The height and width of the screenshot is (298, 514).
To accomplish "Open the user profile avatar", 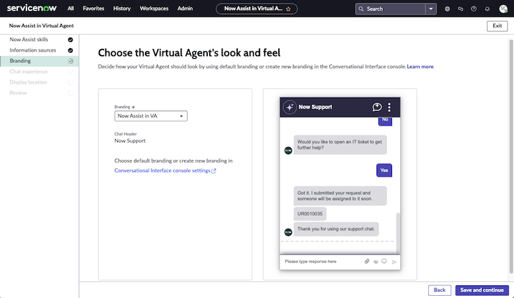I will (x=503, y=9).
